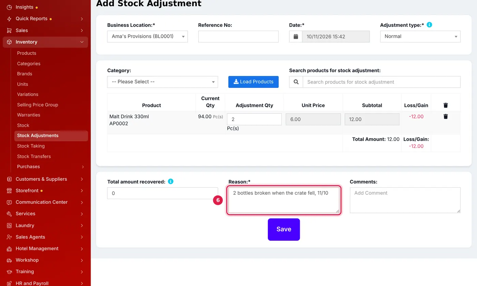This screenshot has height=286, width=477.
Task: Expand the Purchases submenu arrow
Action: tap(83, 167)
